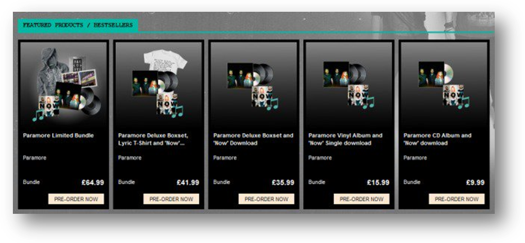Open the Paramore artist name under £41.99 bundle
525x243 pixels.
coord(130,158)
